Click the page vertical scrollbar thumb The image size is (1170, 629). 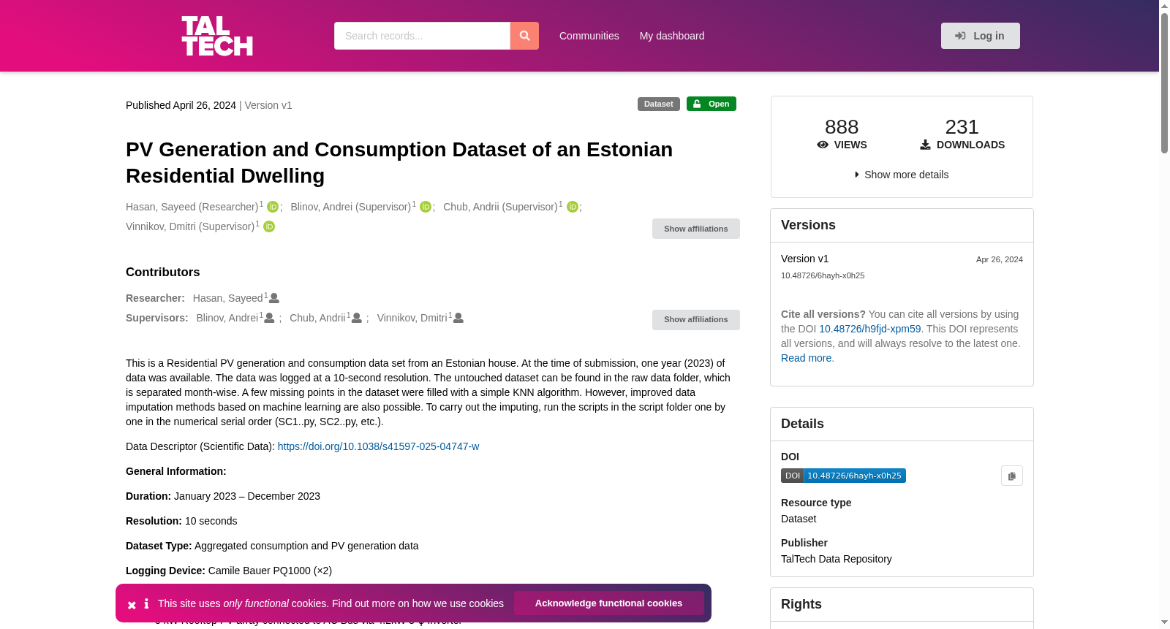point(1164,83)
